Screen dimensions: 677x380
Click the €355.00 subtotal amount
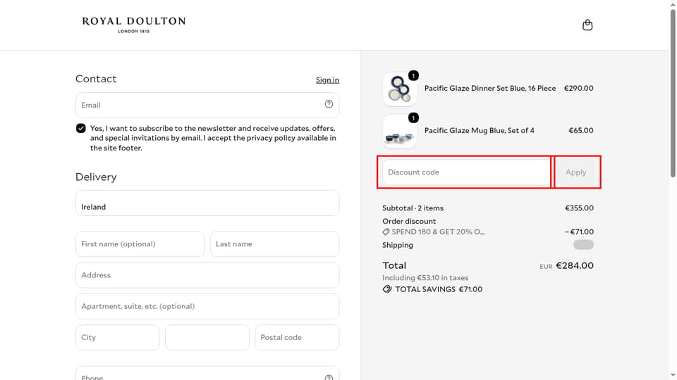579,208
